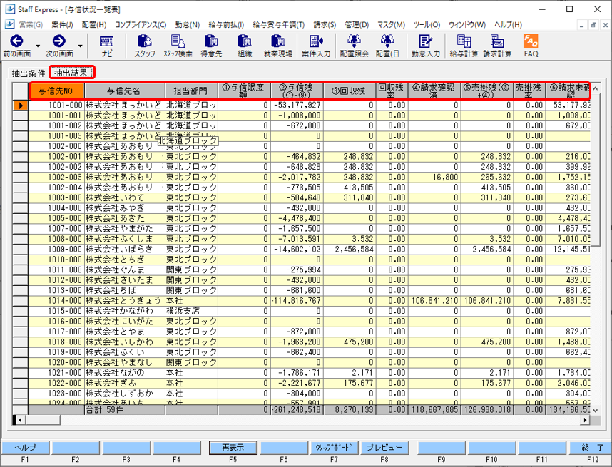The image size is (612, 467).
Task: Click total 合計 59件 footer cell
Action: tap(125, 410)
